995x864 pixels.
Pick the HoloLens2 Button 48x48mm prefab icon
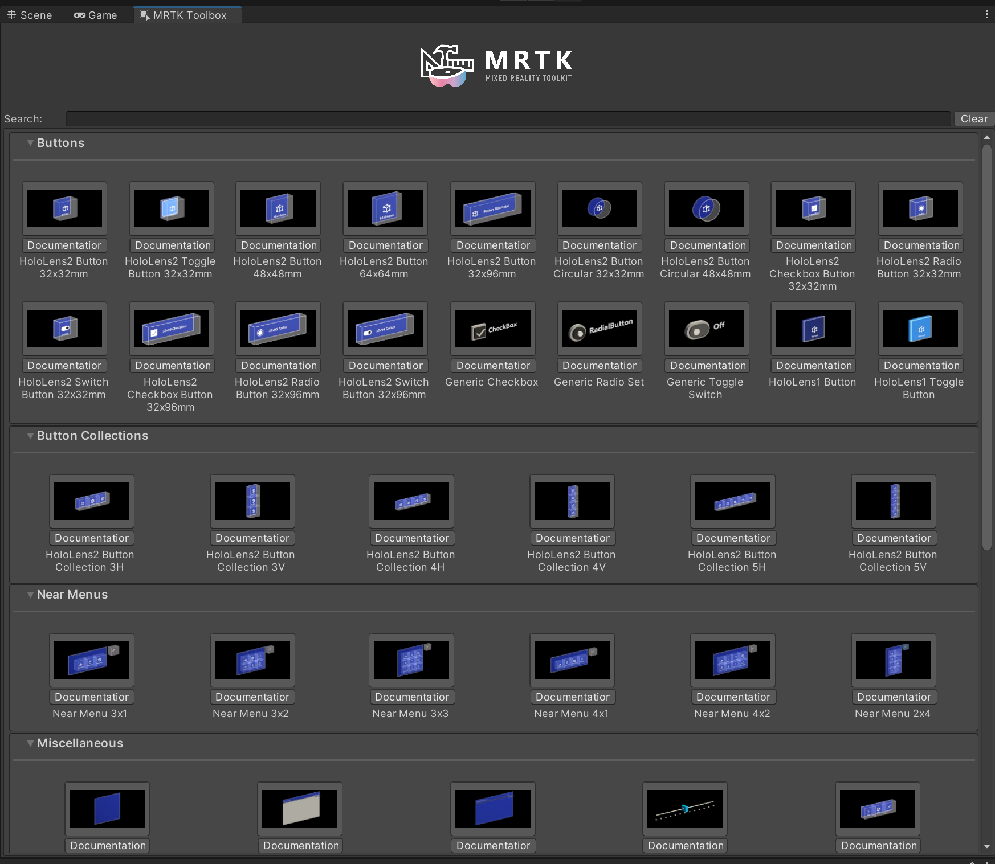(278, 208)
